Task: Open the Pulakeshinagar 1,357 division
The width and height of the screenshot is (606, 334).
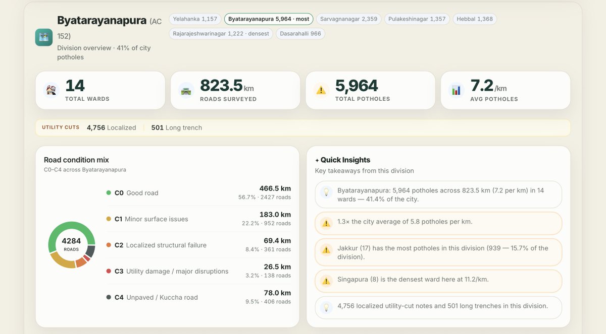Action: click(x=417, y=19)
